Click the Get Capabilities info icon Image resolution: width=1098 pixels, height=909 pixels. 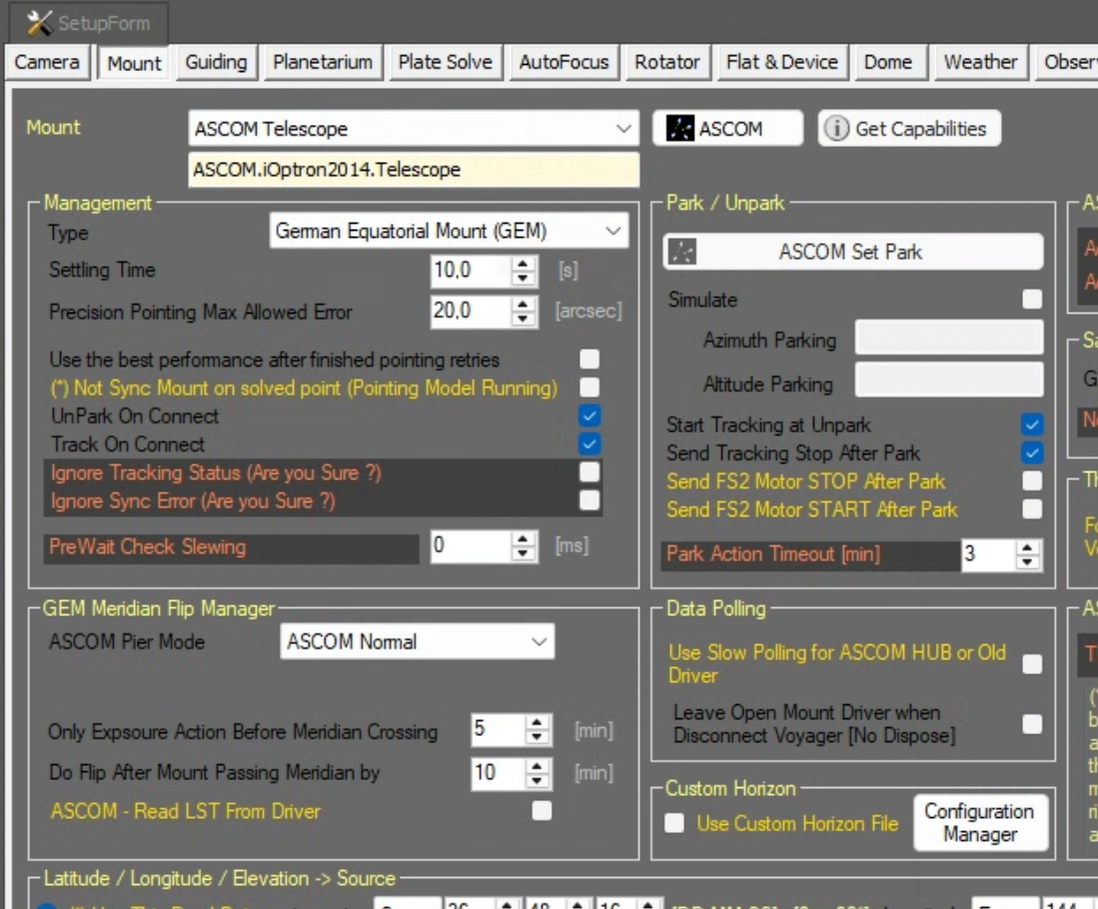(x=836, y=129)
